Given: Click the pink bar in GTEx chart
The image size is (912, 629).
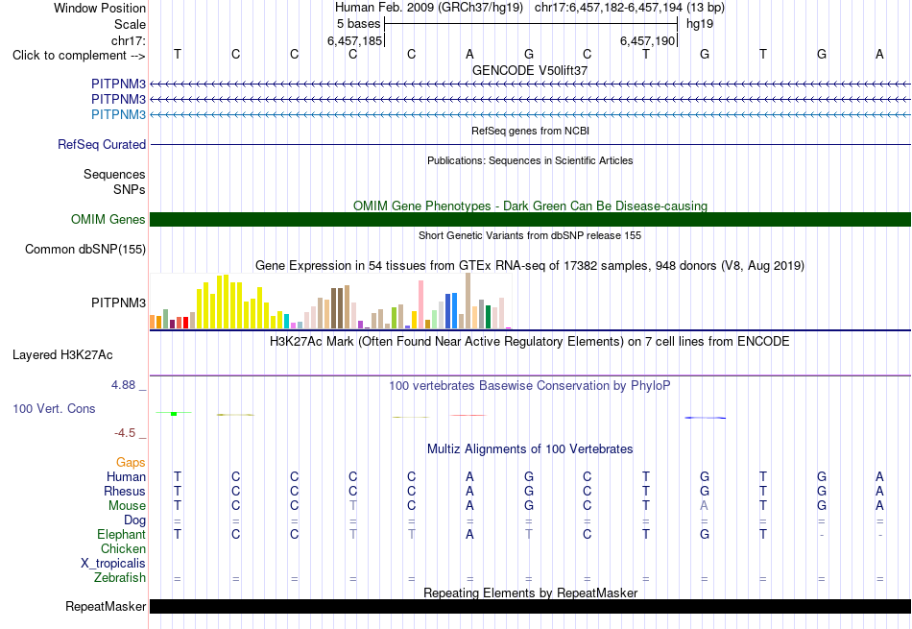Looking at the screenshot, I should pos(420,305).
